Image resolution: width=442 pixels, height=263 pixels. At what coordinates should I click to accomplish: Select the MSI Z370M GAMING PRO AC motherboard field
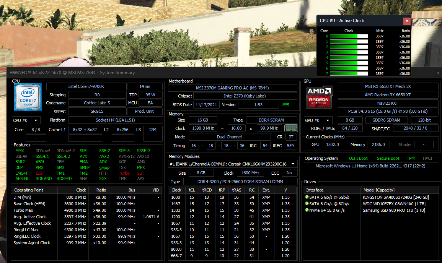coord(233,88)
